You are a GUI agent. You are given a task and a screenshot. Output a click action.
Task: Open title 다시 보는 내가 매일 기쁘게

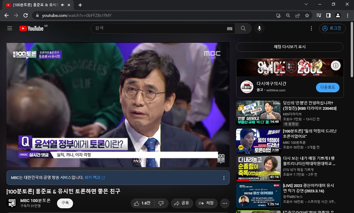pos(309,161)
